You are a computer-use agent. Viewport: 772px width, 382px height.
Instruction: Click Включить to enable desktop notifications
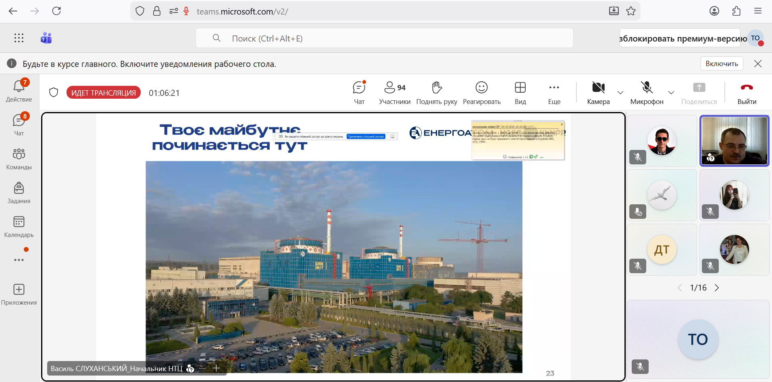pyautogui.click(x=722, y=64)
